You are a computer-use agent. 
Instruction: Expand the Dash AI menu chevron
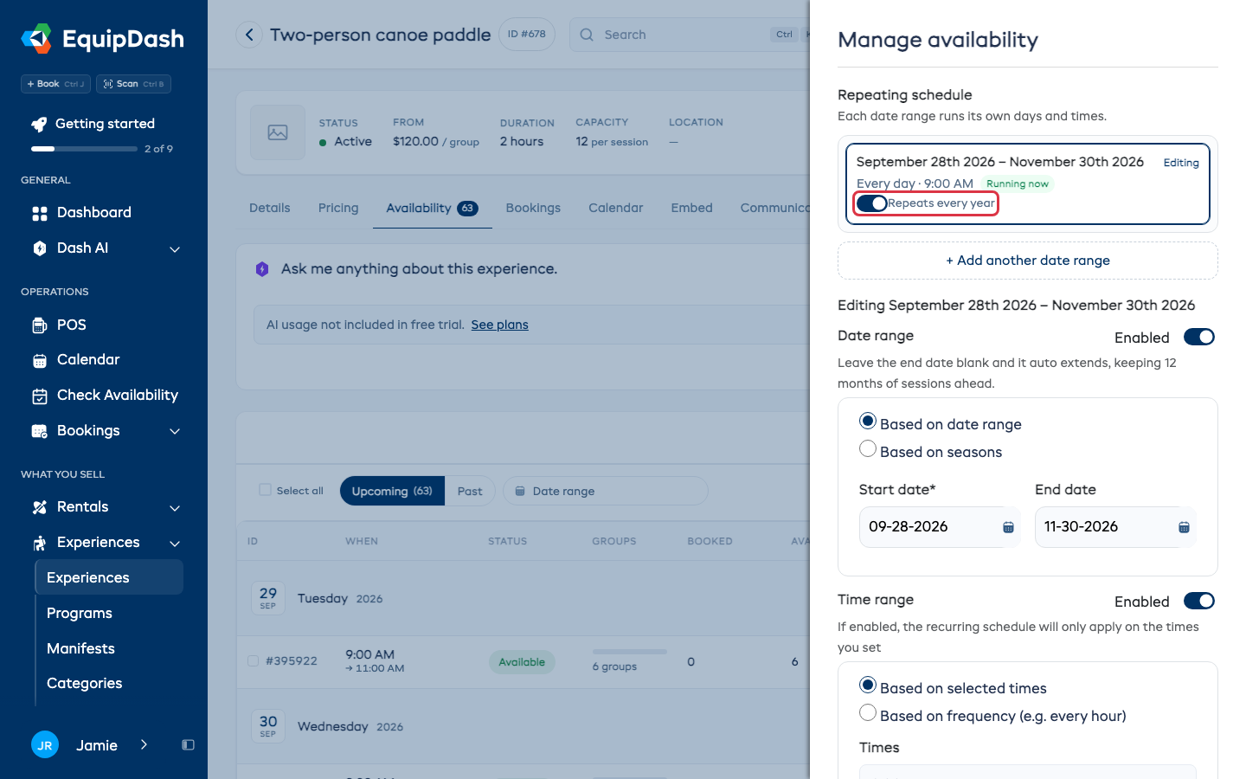click(x=175, y=249)
